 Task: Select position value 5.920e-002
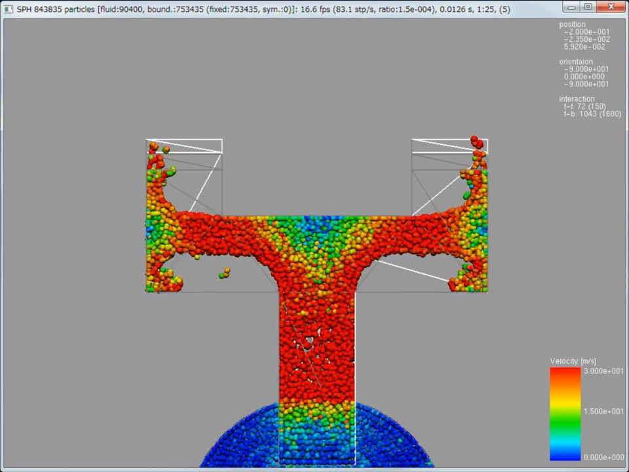click(x=584, y=47)
